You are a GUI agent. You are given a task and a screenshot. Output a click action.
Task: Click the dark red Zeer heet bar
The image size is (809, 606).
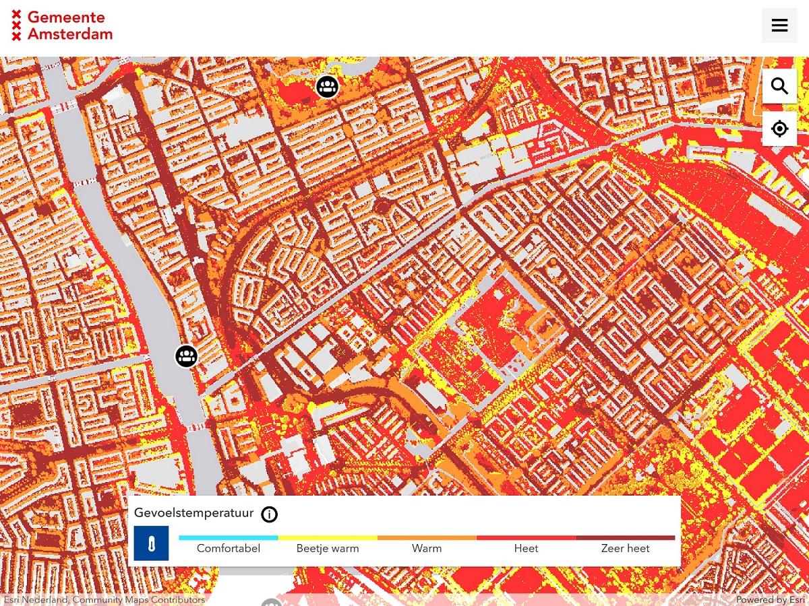pos(625,538)
